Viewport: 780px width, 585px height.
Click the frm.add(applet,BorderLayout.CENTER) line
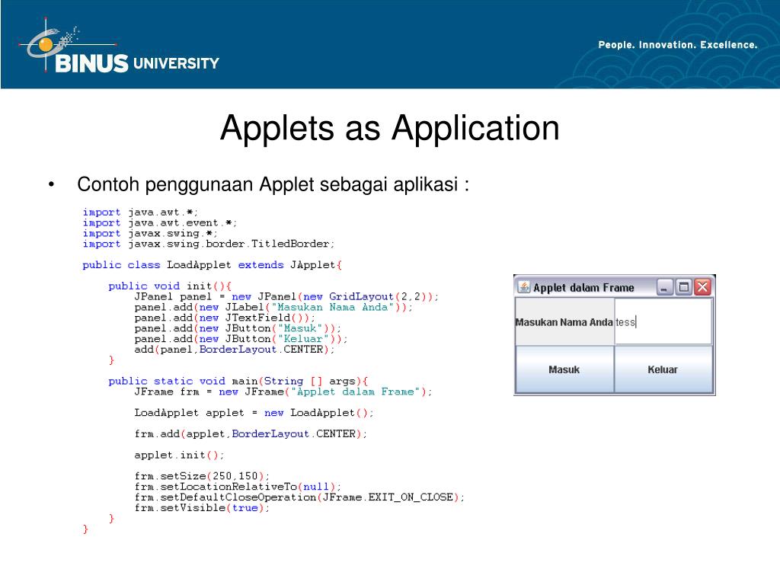pyautogui.click(x=251, y=433)
